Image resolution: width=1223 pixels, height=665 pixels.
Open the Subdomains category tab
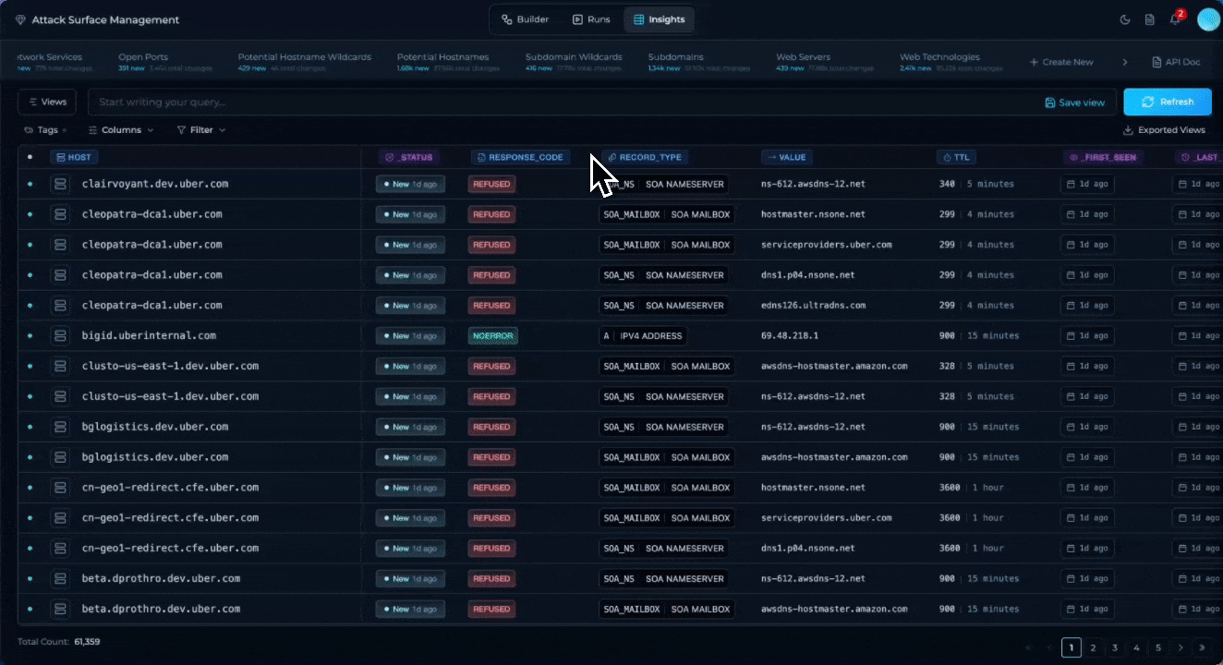698,62
